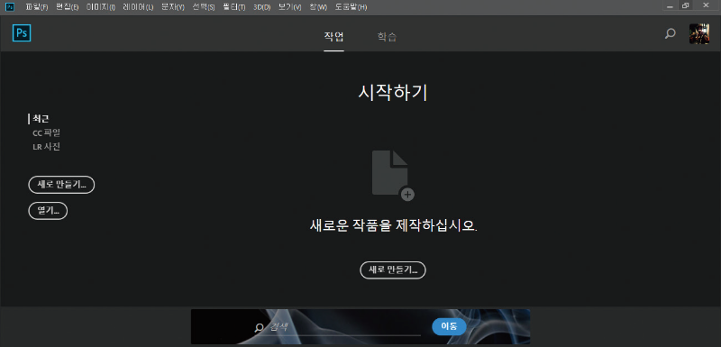This screenshot has width=721, height=347.
Task: Click the sidebar 열기... button
Action: (48, 211)
